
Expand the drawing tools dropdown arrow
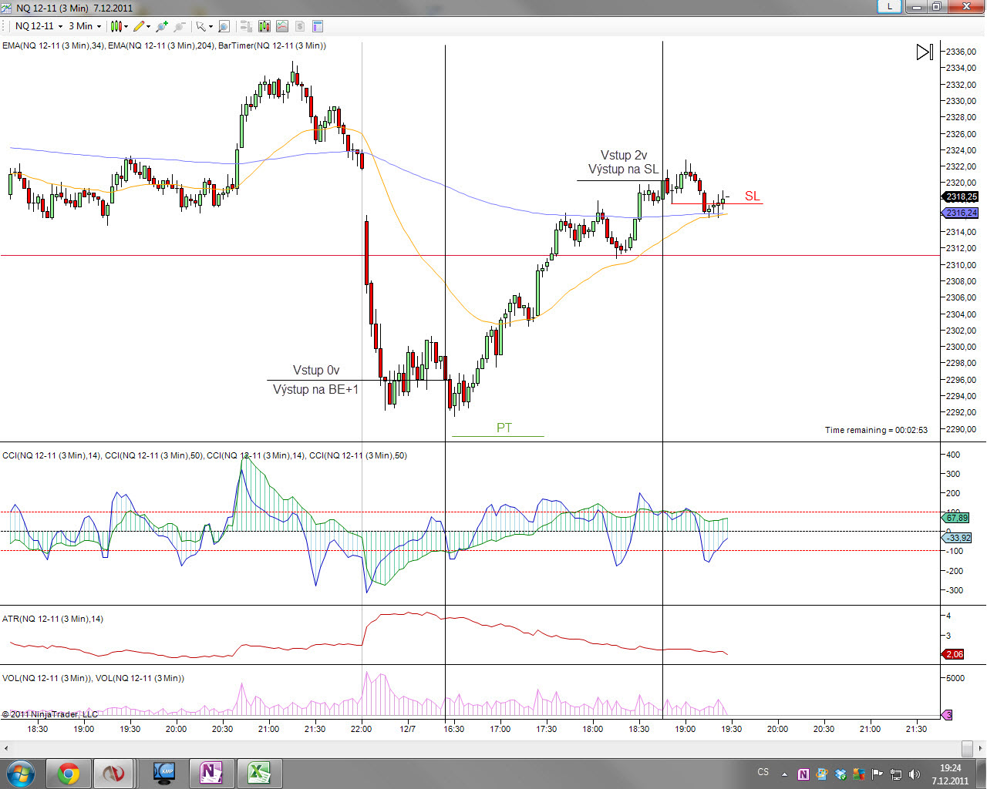coord(148,26)
